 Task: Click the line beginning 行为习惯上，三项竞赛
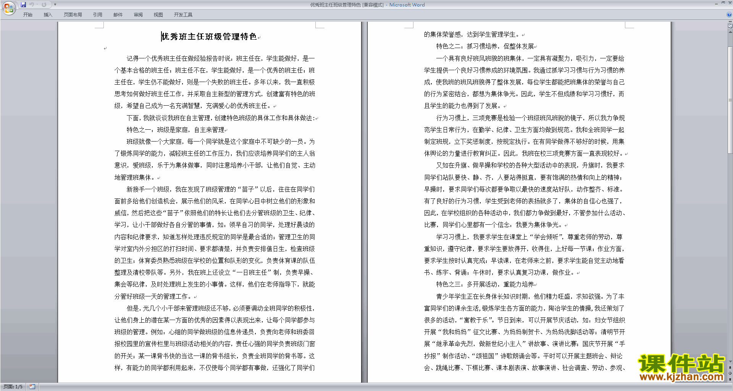(x=531, y=118)
